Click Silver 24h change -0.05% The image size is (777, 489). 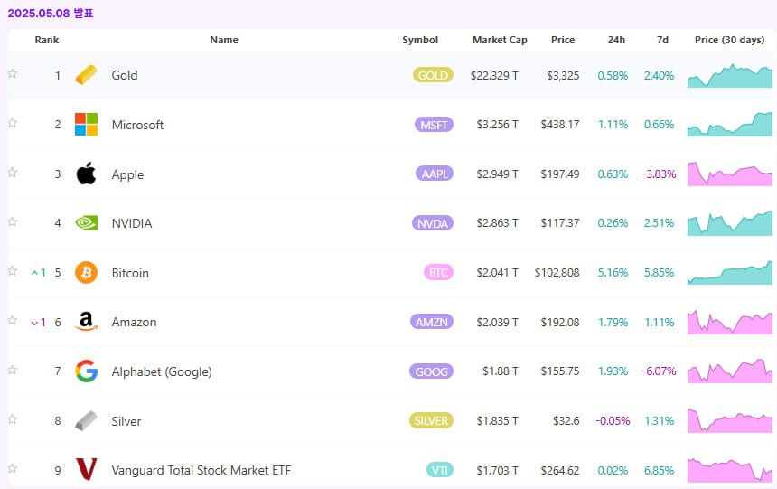coord(613,421)
